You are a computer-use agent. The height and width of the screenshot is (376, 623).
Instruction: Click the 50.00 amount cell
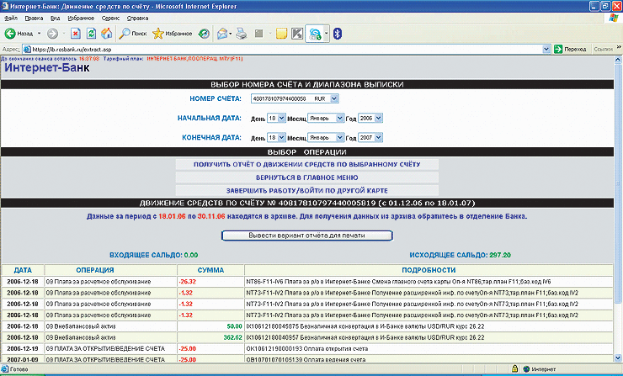click(210, 326)
